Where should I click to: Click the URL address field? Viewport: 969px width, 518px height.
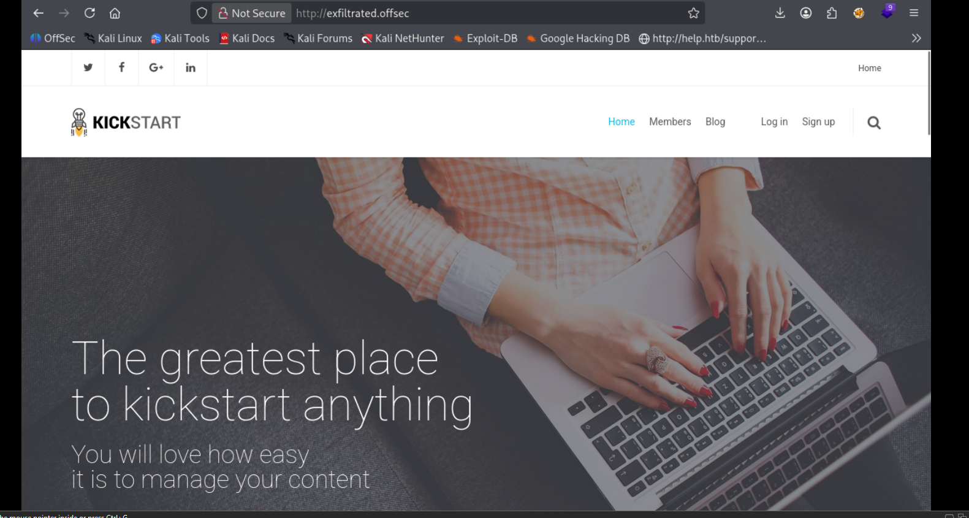487,13
